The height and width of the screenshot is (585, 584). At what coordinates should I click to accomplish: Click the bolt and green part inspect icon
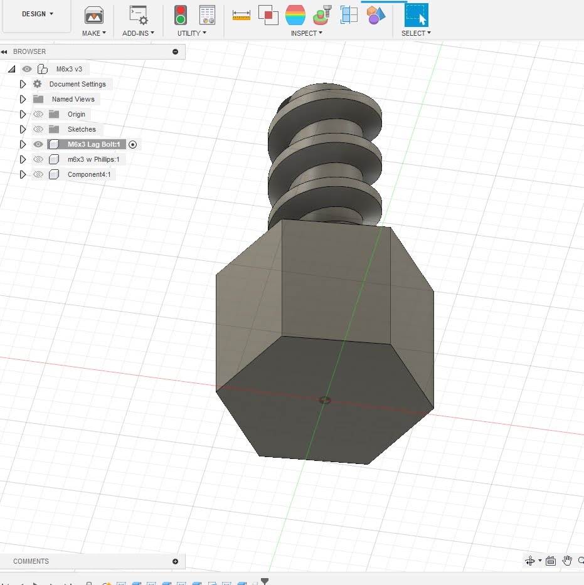322,15
